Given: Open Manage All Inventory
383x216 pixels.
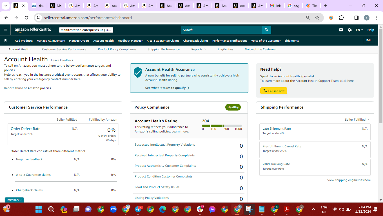Looking at the screenshot, I should pos(51,40).
